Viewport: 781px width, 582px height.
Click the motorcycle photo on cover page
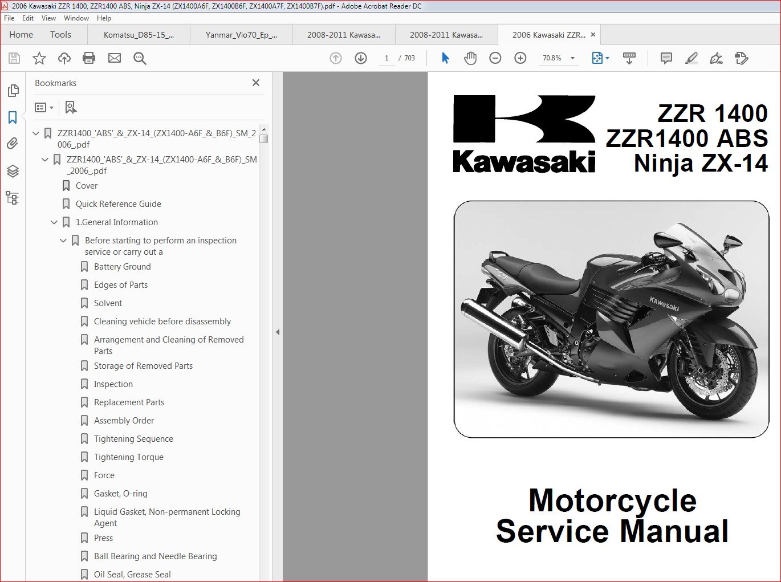pos(611,319)
